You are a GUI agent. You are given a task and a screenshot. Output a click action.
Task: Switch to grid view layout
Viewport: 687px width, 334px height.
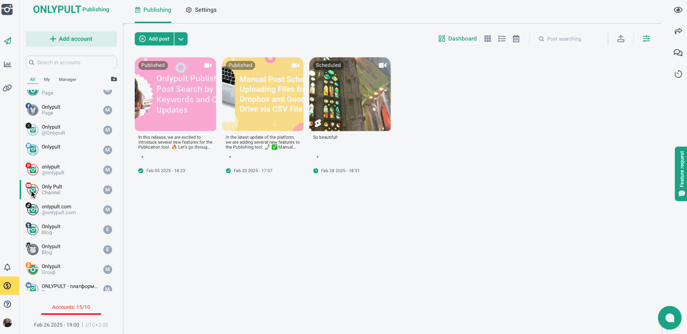click(487, 39)
